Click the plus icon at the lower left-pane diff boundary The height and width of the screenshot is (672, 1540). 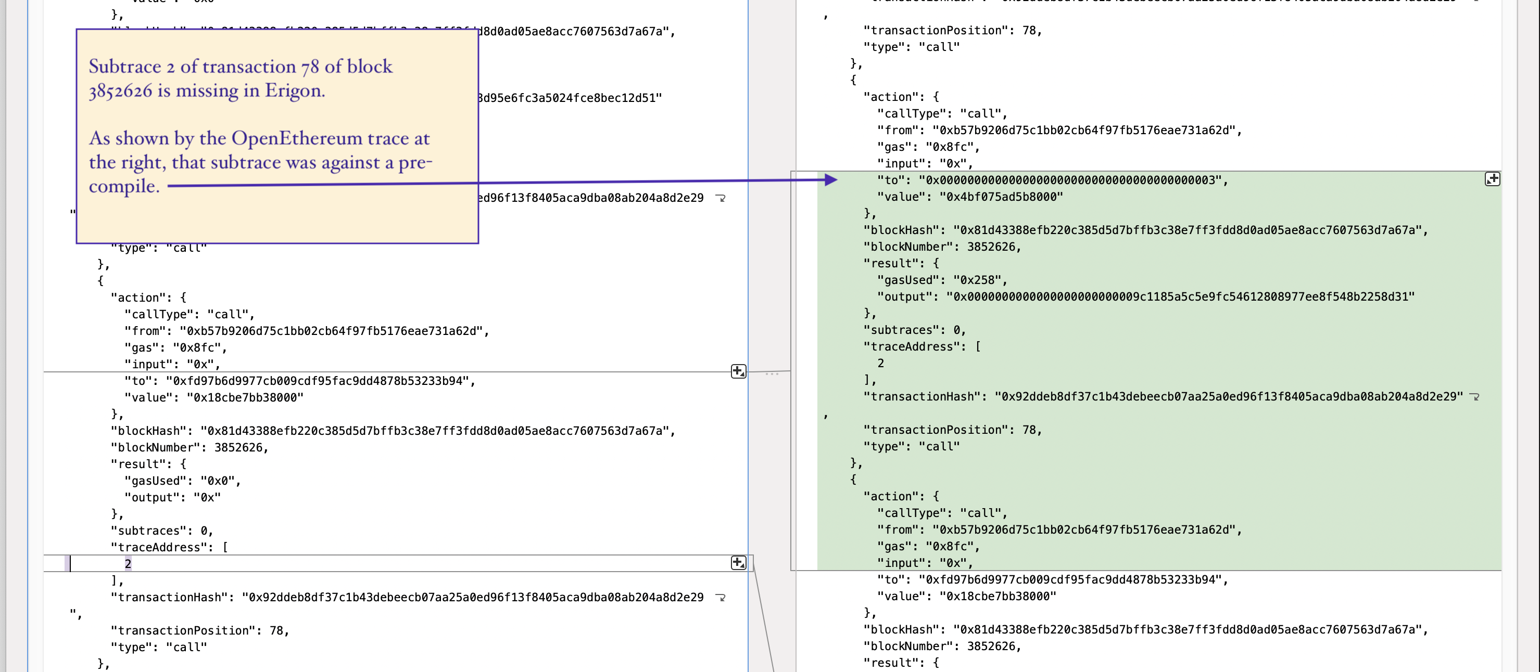(x=739, y=562)
